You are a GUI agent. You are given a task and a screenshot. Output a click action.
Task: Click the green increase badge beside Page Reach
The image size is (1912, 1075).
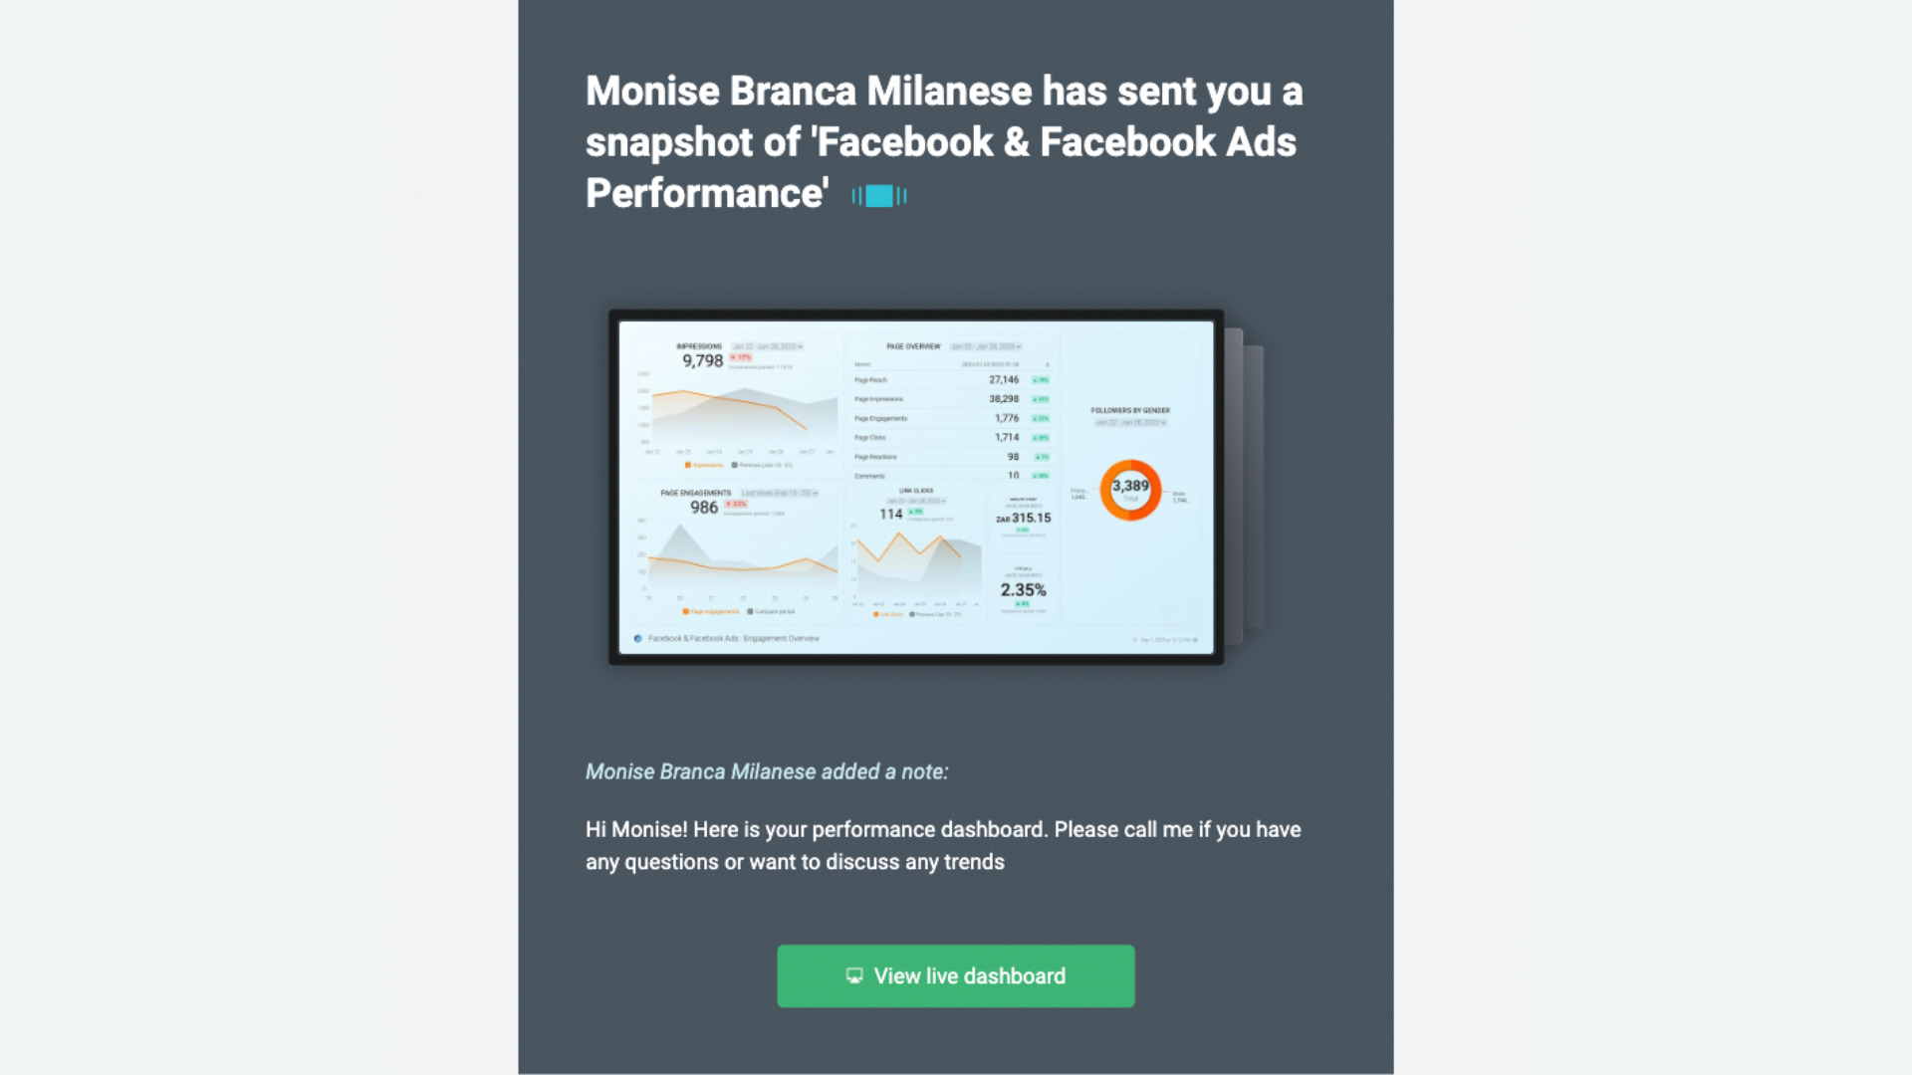pos(1040,379)
